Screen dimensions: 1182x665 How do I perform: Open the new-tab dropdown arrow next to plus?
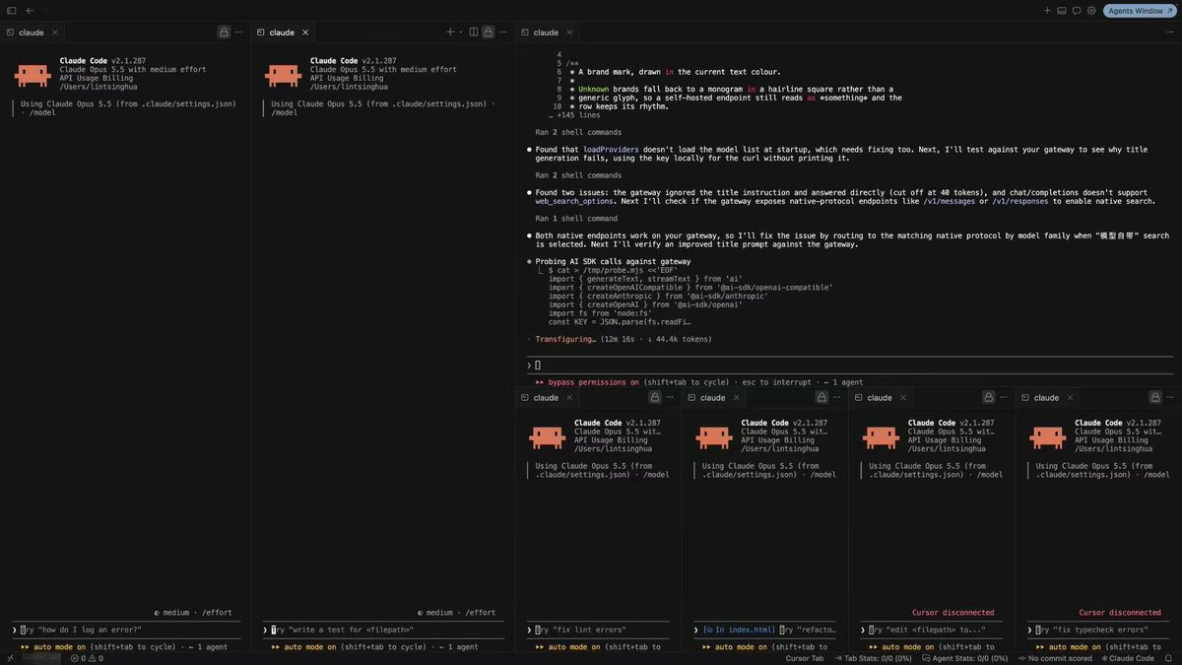click(x=460, y=32)
